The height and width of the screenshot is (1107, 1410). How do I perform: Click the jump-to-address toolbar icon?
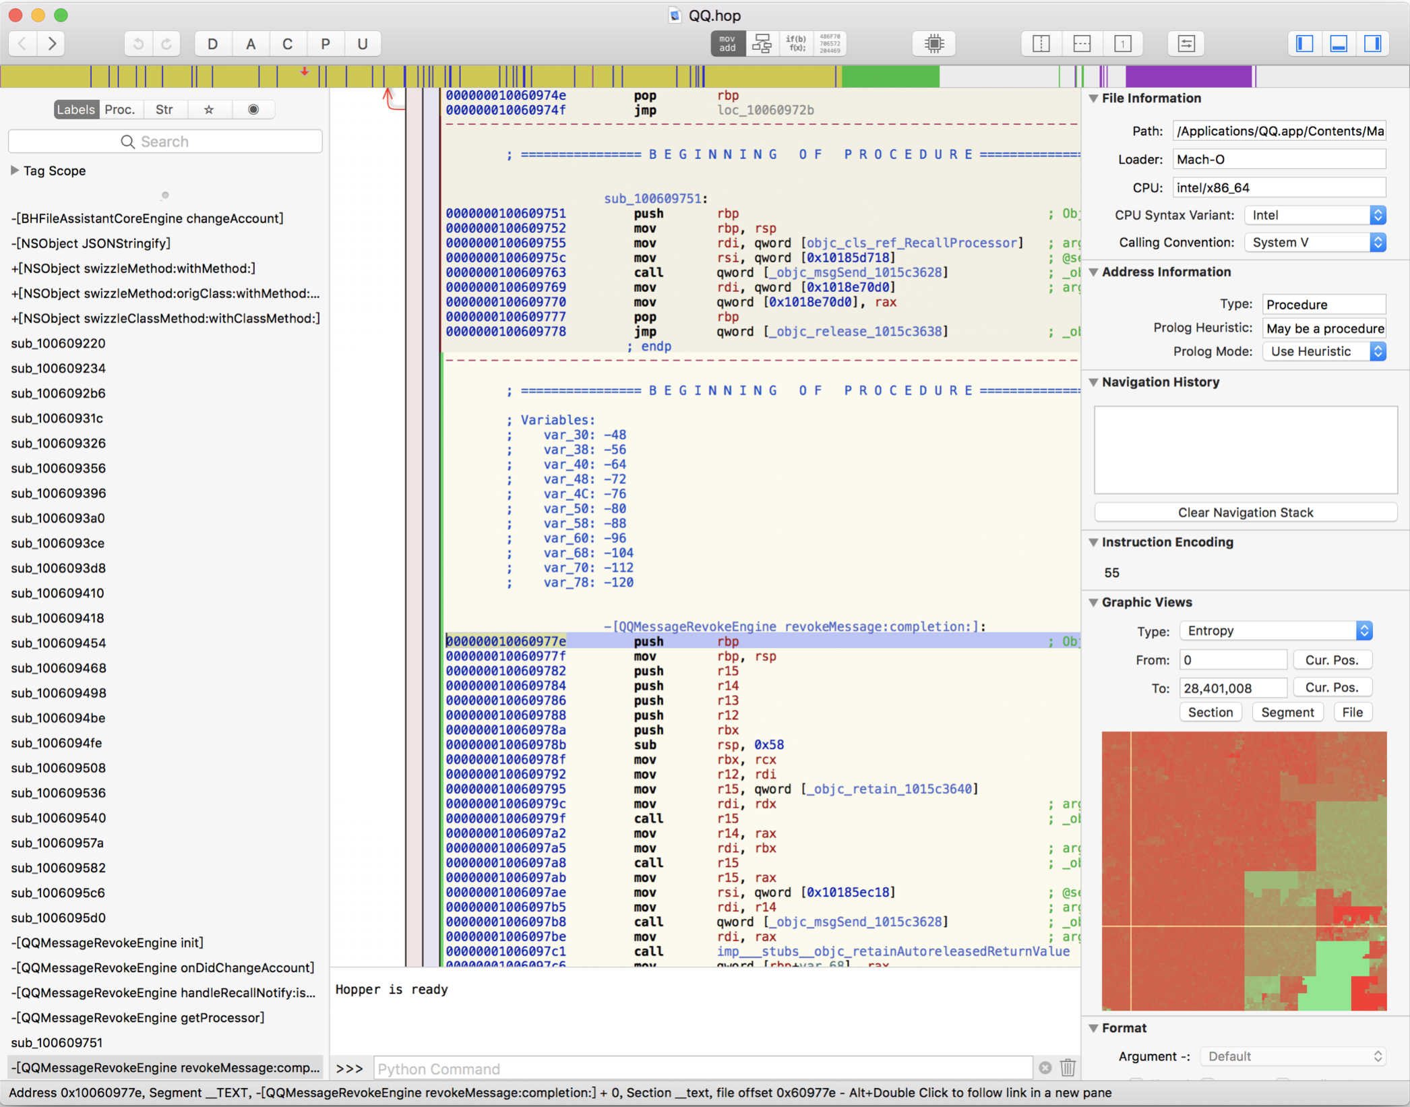[x=1186, y=44]
